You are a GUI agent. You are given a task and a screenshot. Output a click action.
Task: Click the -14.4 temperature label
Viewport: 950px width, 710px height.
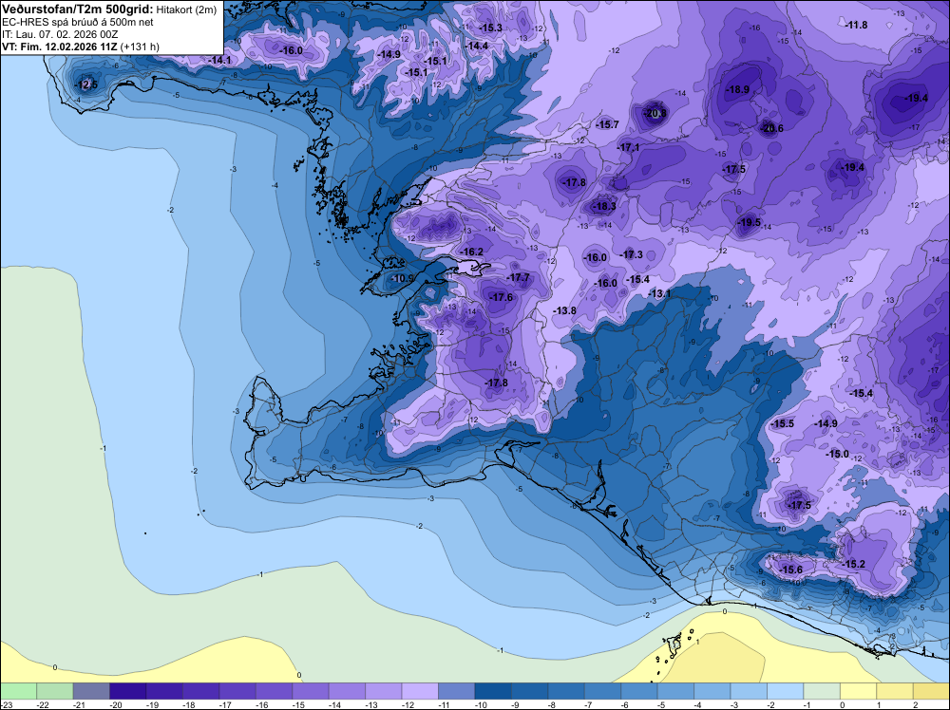coord(476,46)
